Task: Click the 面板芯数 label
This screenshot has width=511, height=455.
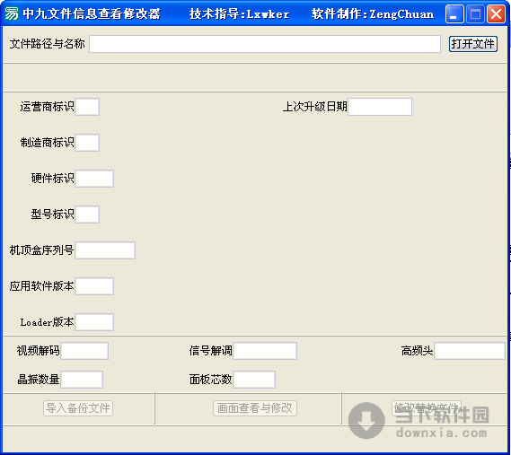Action: coord(210,379)
